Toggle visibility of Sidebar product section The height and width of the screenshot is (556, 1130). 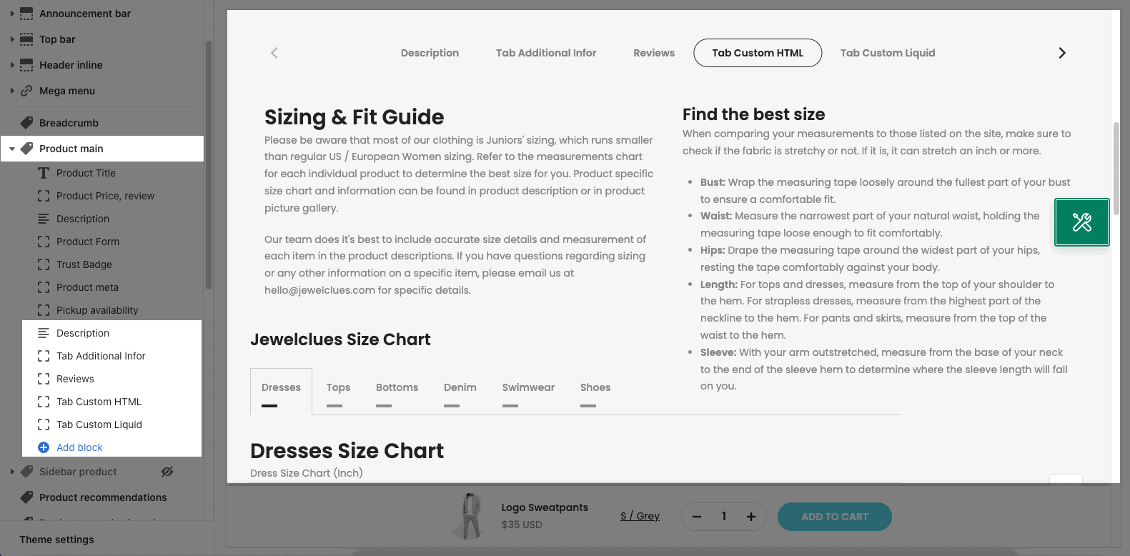tap(167, 472)
